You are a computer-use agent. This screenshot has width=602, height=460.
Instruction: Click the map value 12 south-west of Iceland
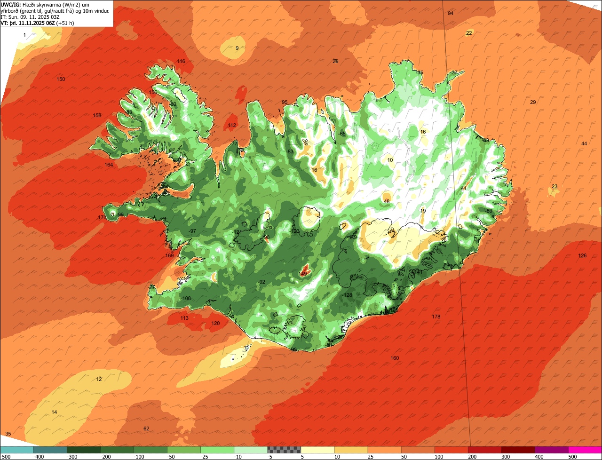[99, 379]
